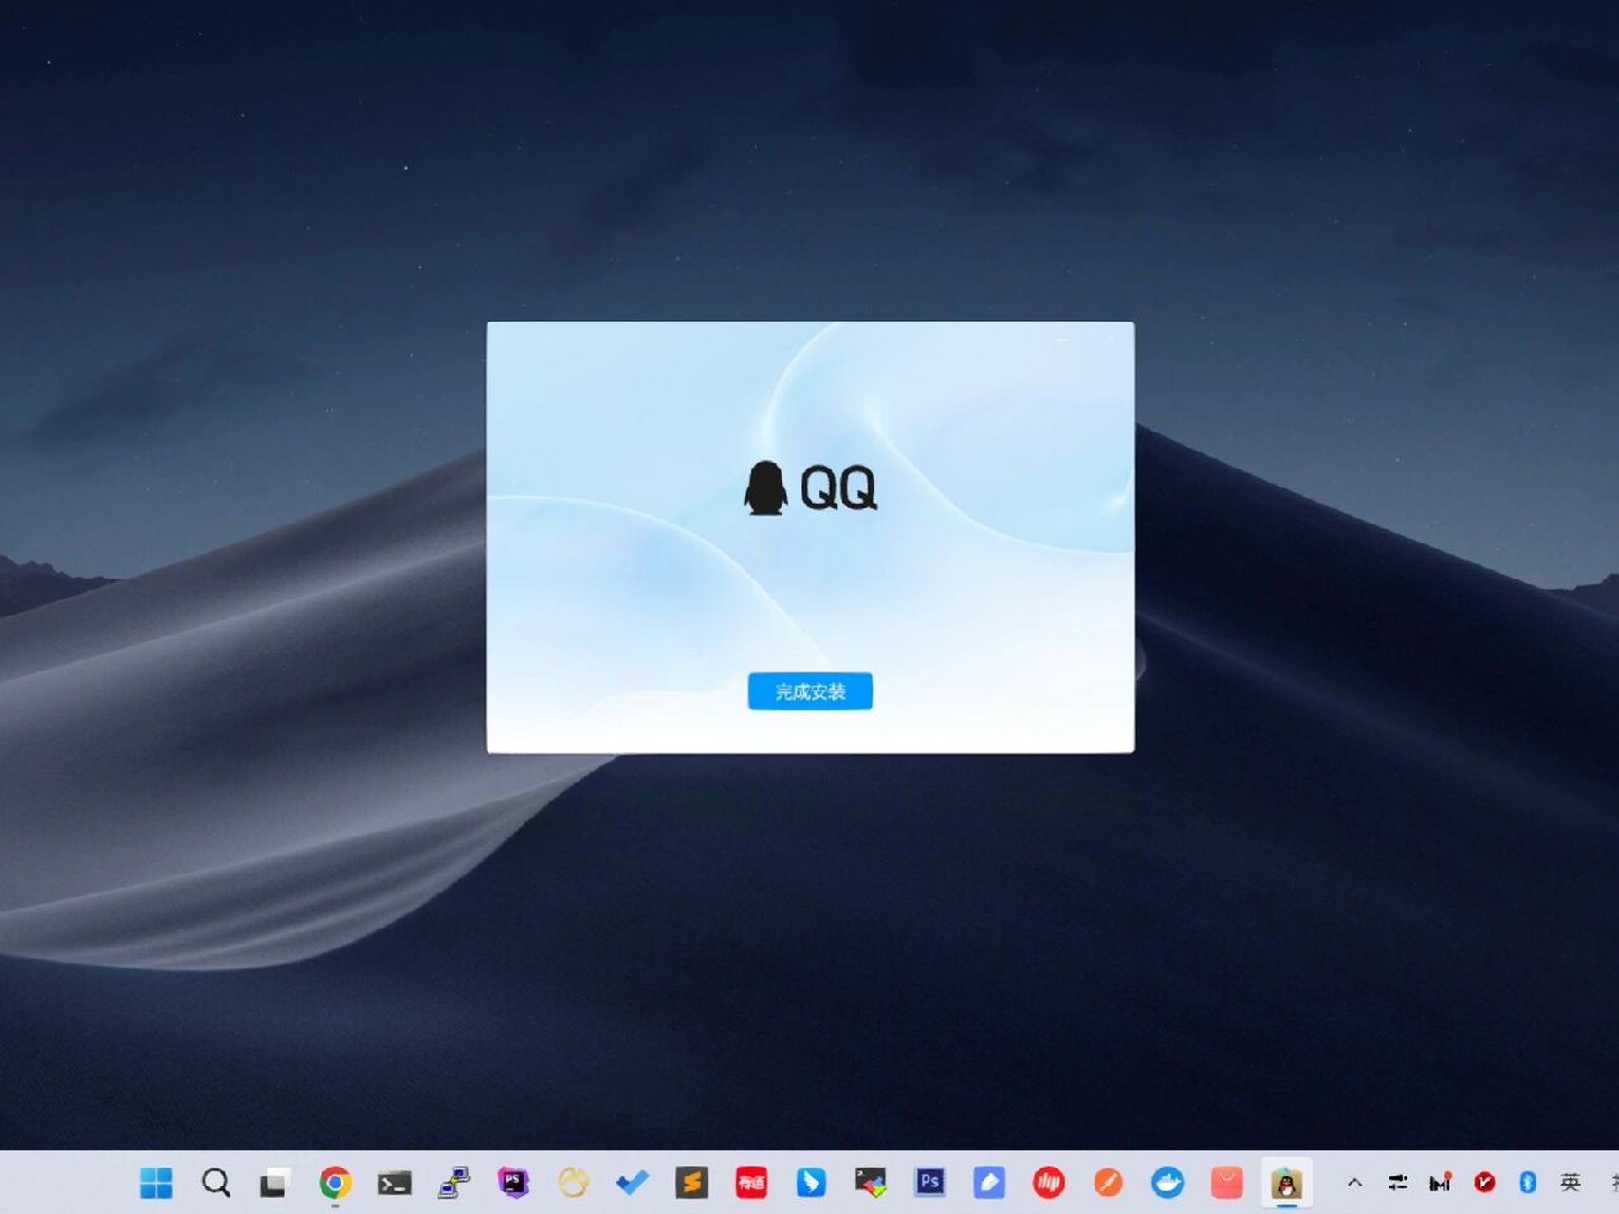Open the sliders tray icon

1398,1183
